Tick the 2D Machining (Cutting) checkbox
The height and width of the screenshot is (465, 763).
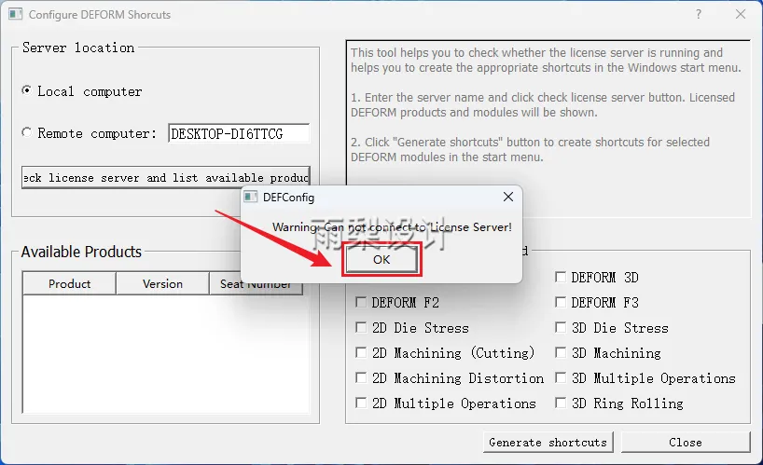[x=361, y=352]
